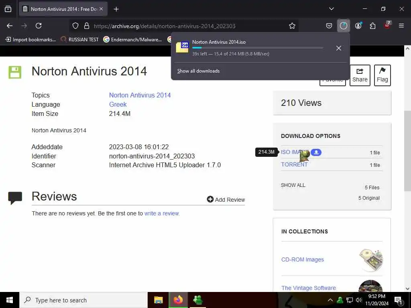Toggle the downloads progress toolbar icon

tap(344, 26)
